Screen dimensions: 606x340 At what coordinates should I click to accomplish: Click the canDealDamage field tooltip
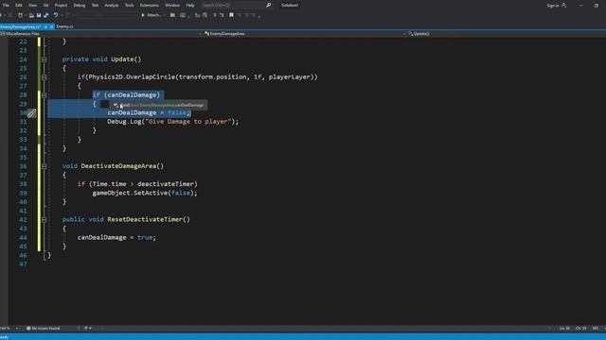click(158, 105)
